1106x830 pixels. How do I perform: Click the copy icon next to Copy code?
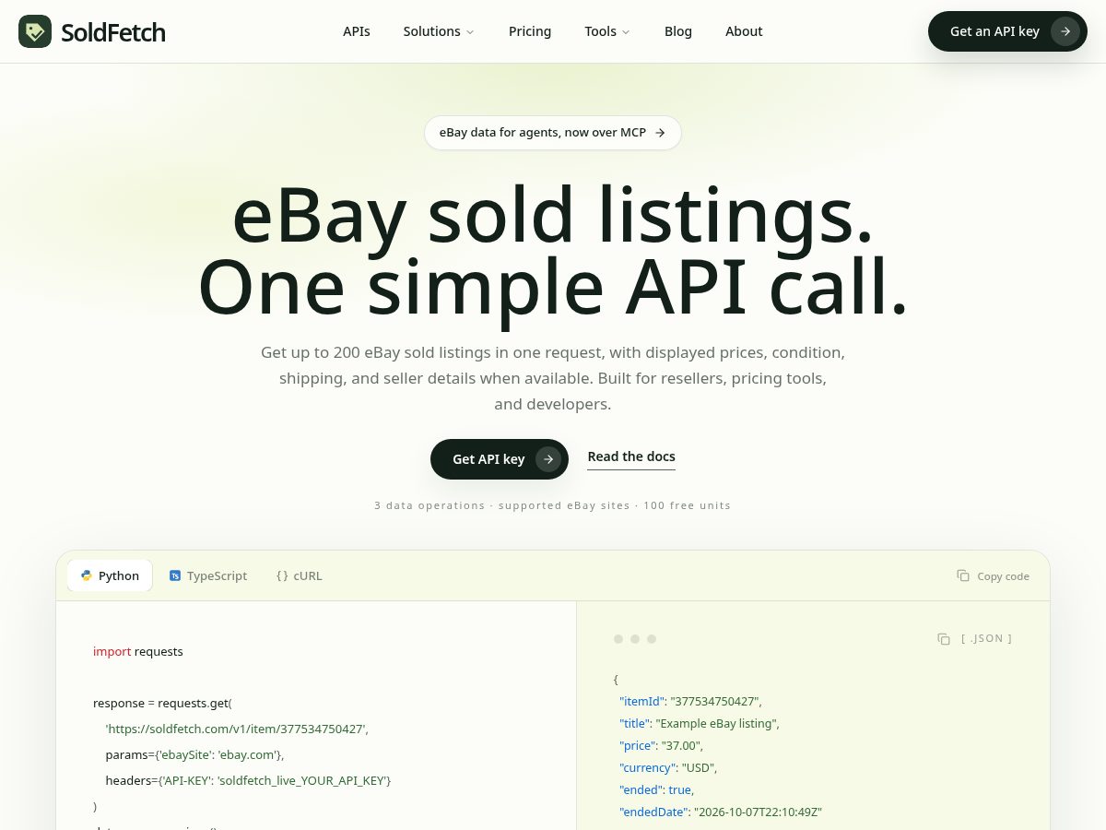tap(963, 575)
